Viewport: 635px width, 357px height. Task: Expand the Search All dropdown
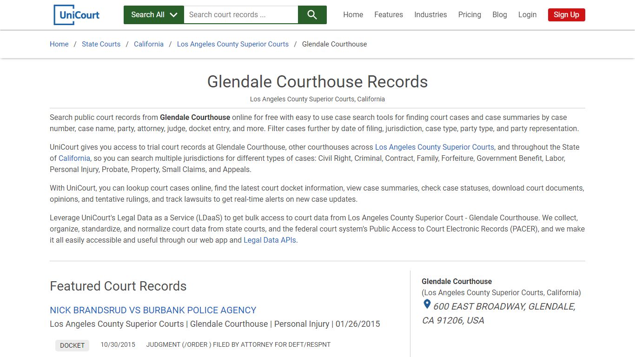(x=154, y=15)
